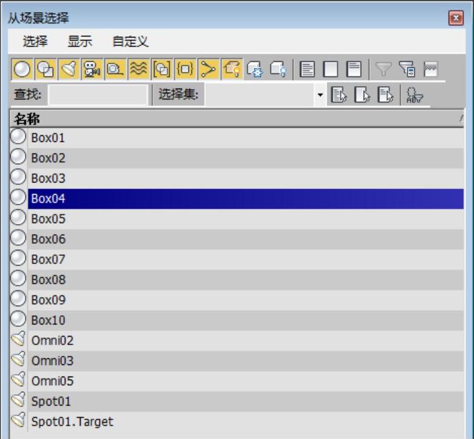
Task: Toggle display of geometry objects filter
Action: (22, 70)
